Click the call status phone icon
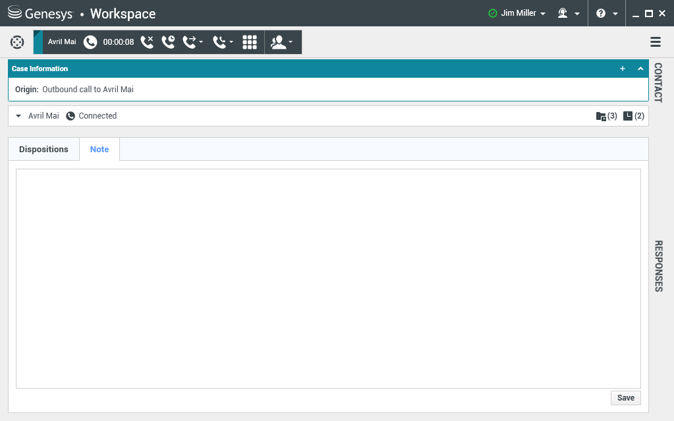The image size is (674, 421). [x=90, y=42]
